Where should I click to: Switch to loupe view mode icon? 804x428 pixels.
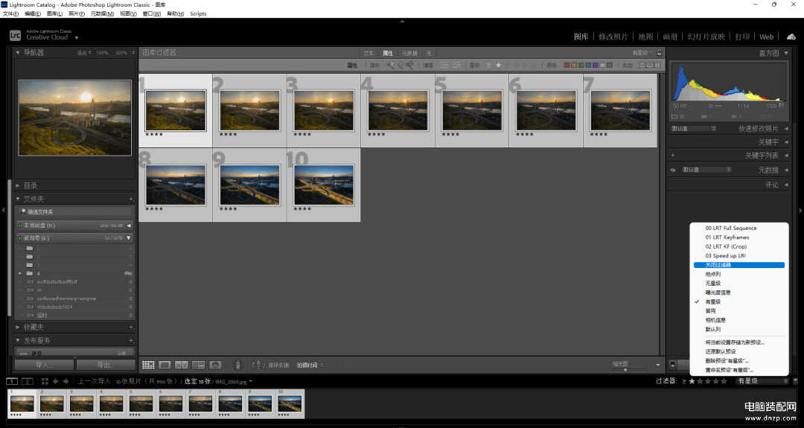point(165,365)
